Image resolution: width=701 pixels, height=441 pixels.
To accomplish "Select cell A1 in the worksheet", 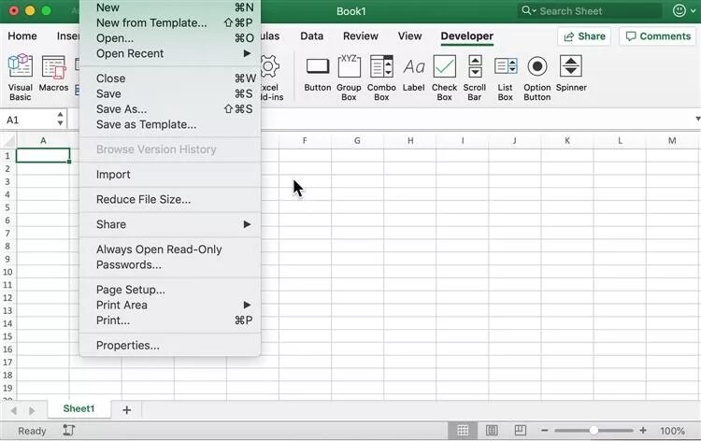I will [43, 155].
